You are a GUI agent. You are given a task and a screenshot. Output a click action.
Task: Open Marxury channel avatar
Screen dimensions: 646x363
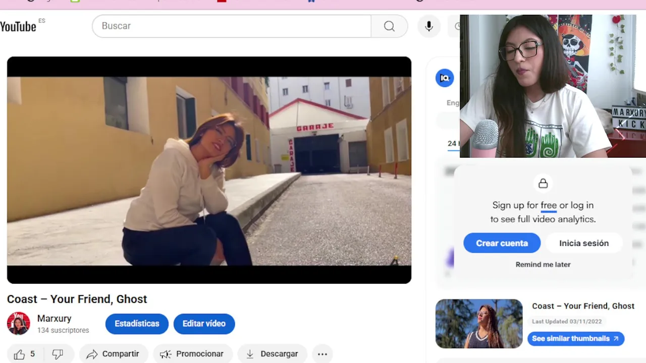pos(18,323)
